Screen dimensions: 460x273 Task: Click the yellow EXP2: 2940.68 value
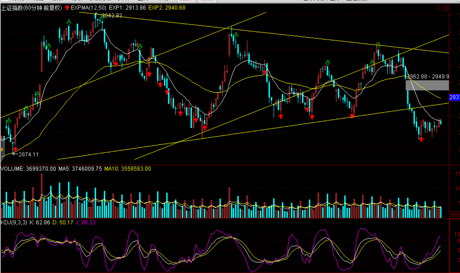(167, 8)
